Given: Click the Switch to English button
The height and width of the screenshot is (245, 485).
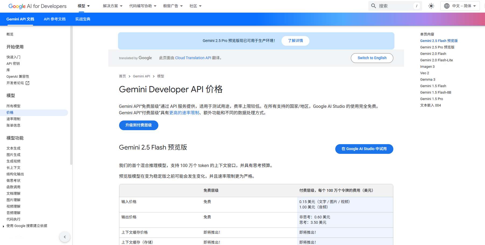Looking at the screenshot, I should (372, 58).
